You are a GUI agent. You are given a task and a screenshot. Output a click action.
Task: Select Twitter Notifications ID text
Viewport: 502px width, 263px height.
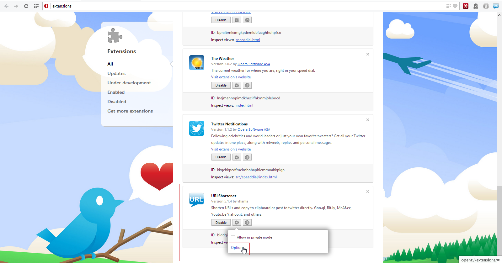tap(251, 170)
